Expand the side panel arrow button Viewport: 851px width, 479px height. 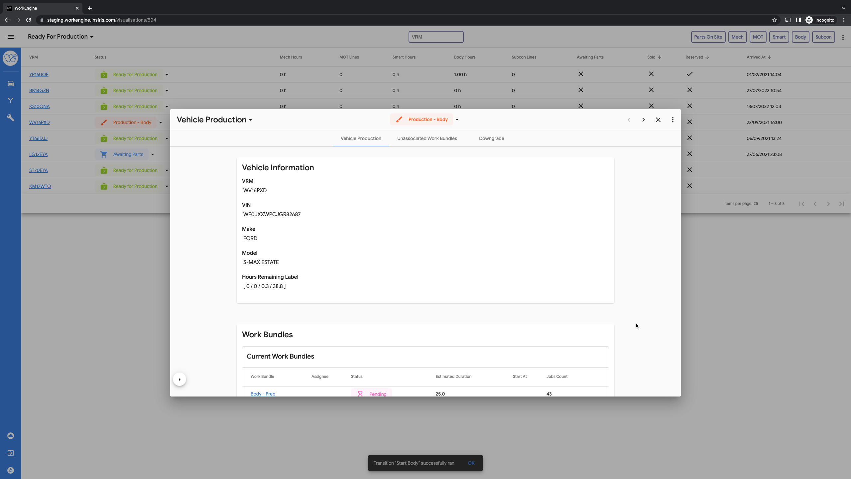180,380
